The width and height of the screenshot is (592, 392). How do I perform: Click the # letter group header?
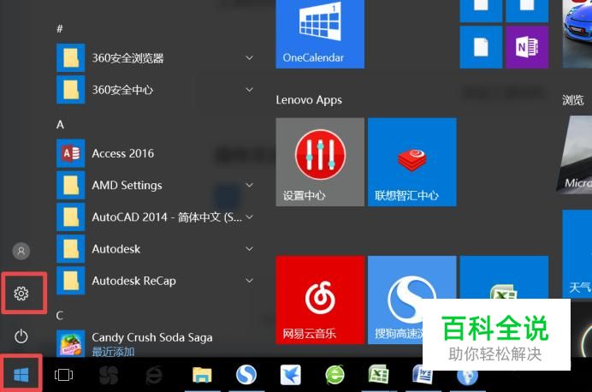point(60,29)
